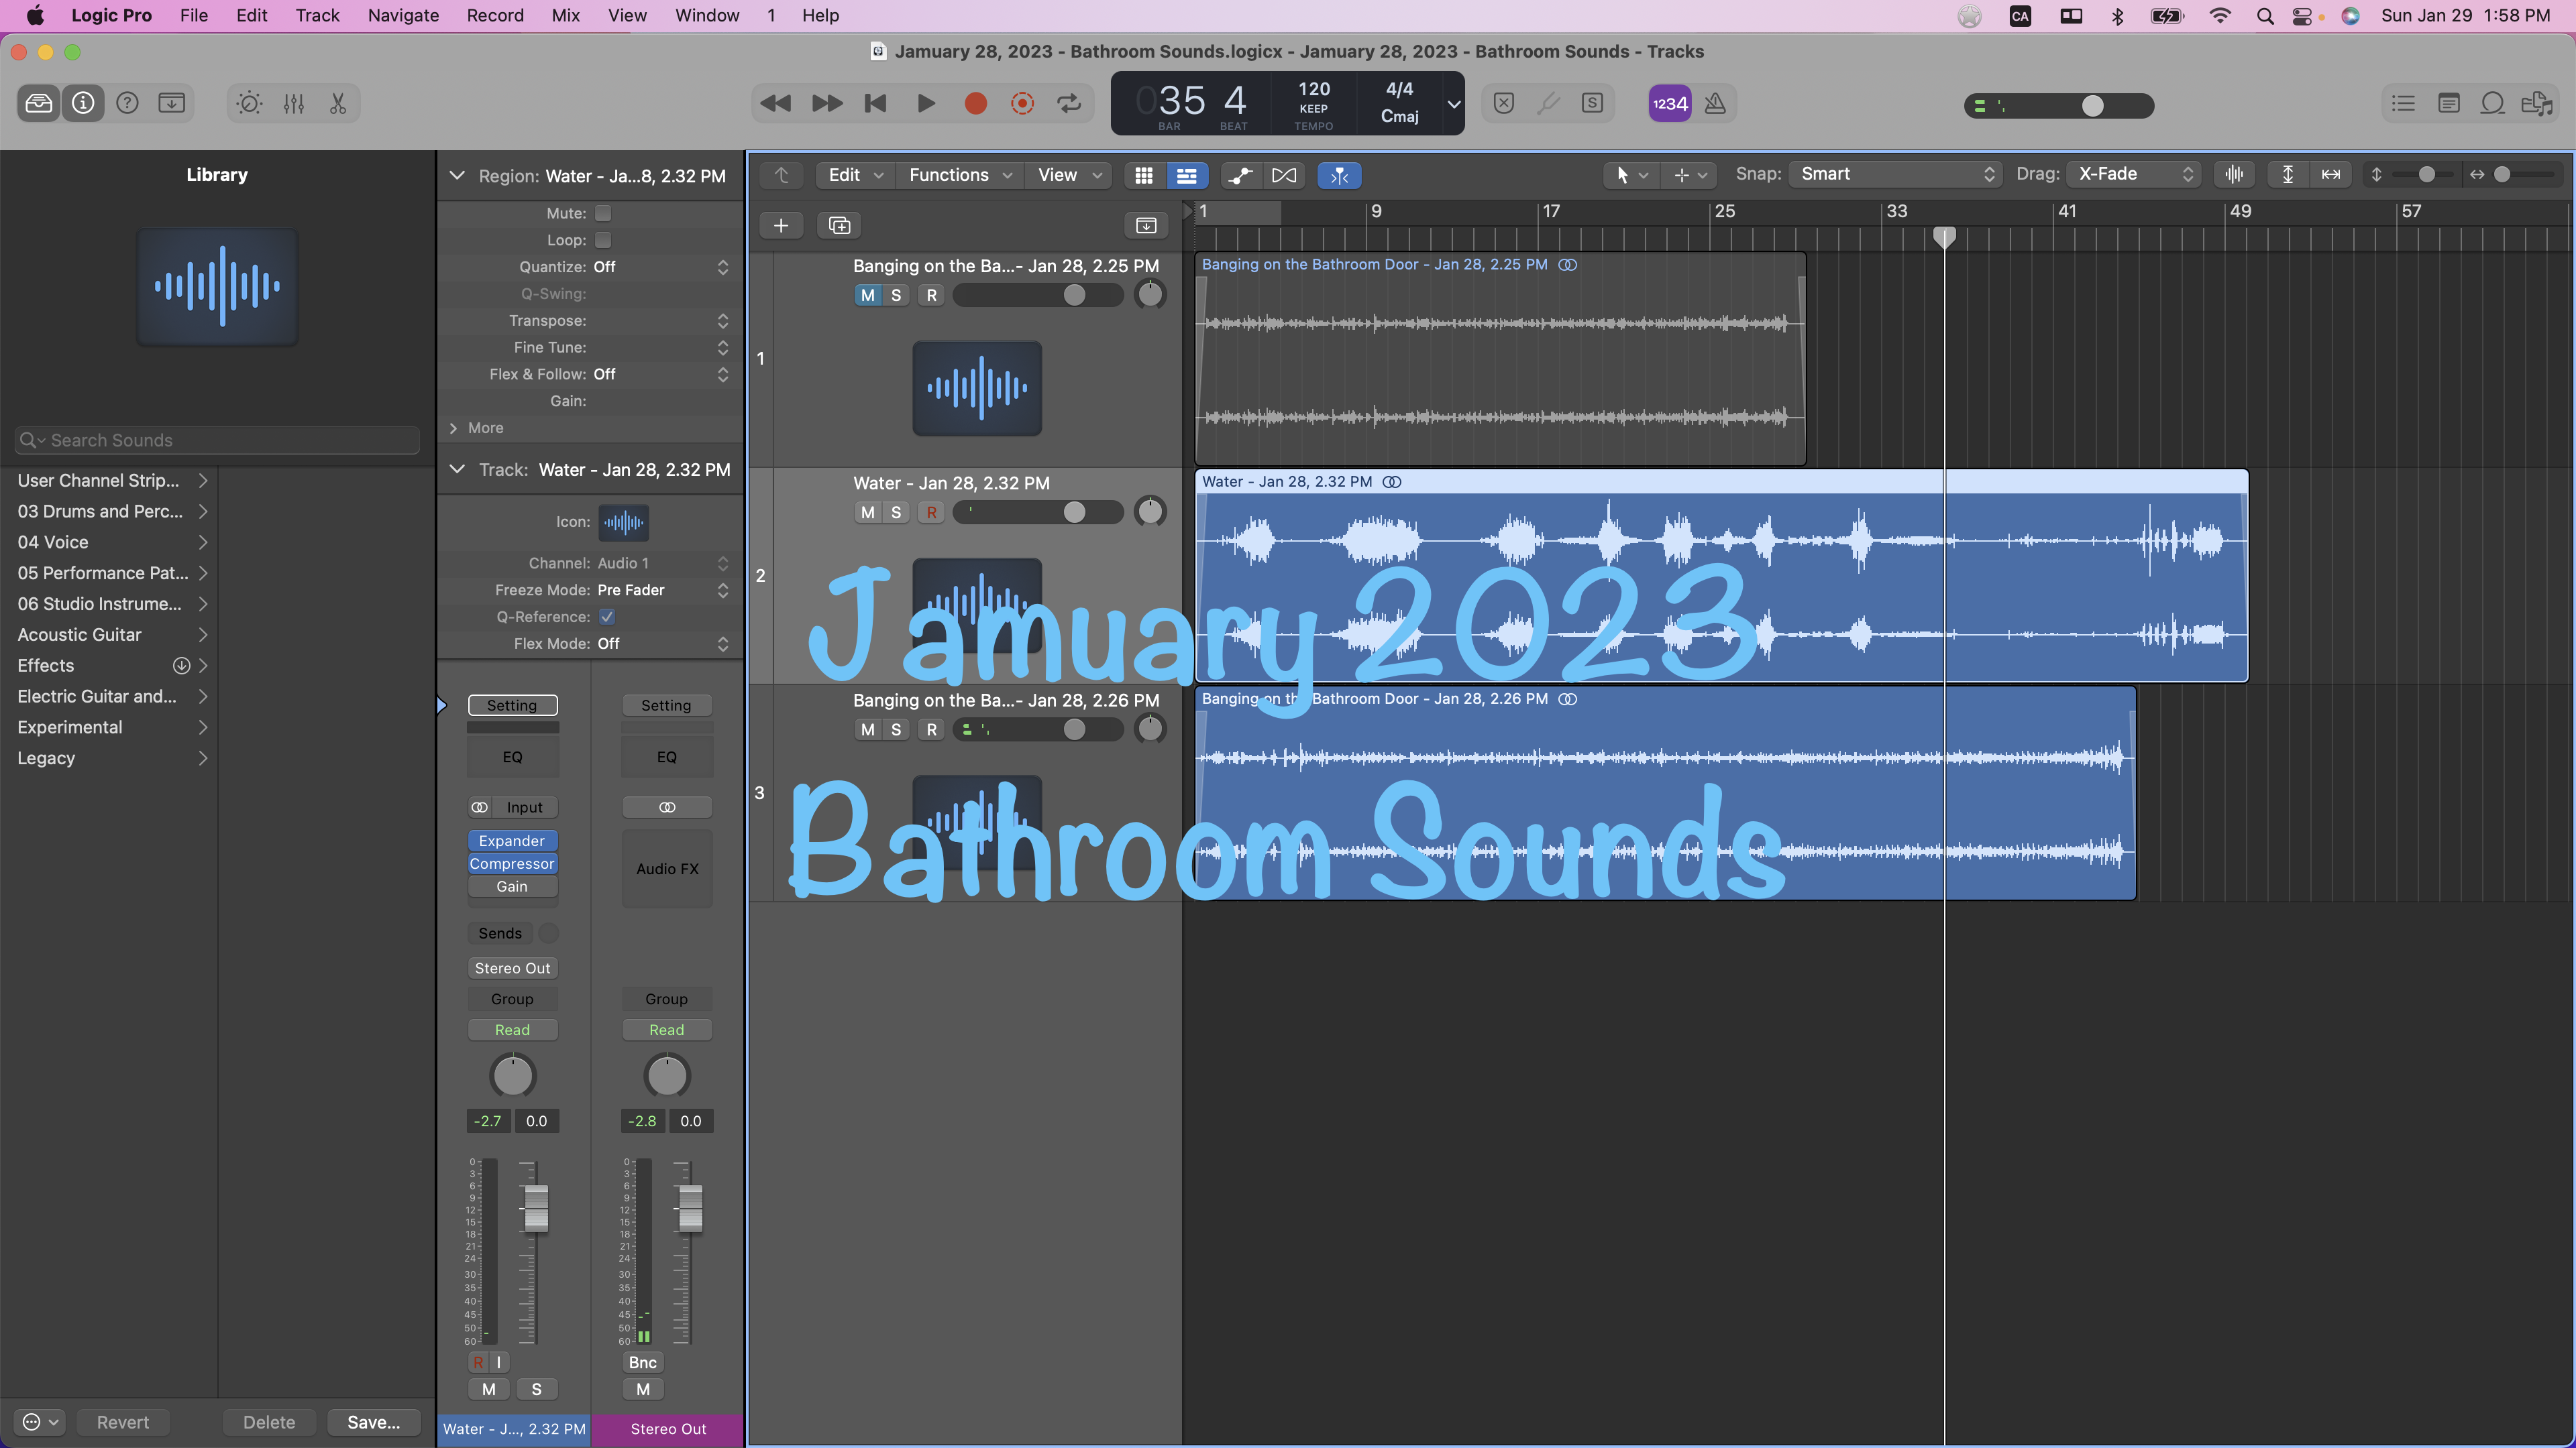Viewport: 2576px width, 1448px height.
Task: Open the Mixer faders icon
Action: pyautogui.click(x=294, y=103)
